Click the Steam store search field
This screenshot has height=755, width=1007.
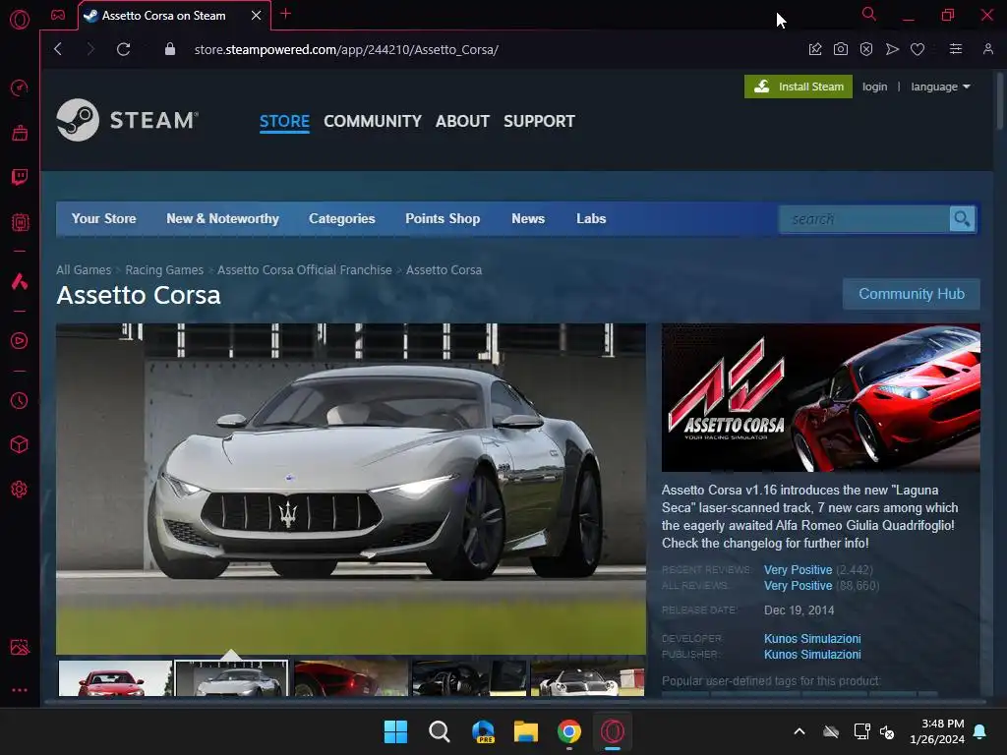[864, 219]
